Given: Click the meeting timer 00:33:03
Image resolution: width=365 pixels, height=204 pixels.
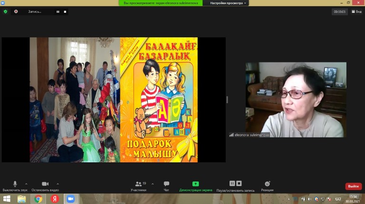Looking at the screenshot, I should [x=340, y=11].
